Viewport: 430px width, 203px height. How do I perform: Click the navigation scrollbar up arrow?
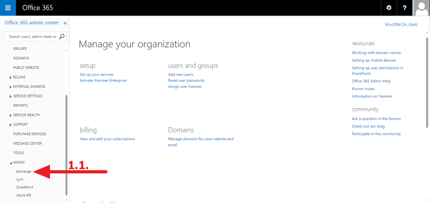coord(66,51)
